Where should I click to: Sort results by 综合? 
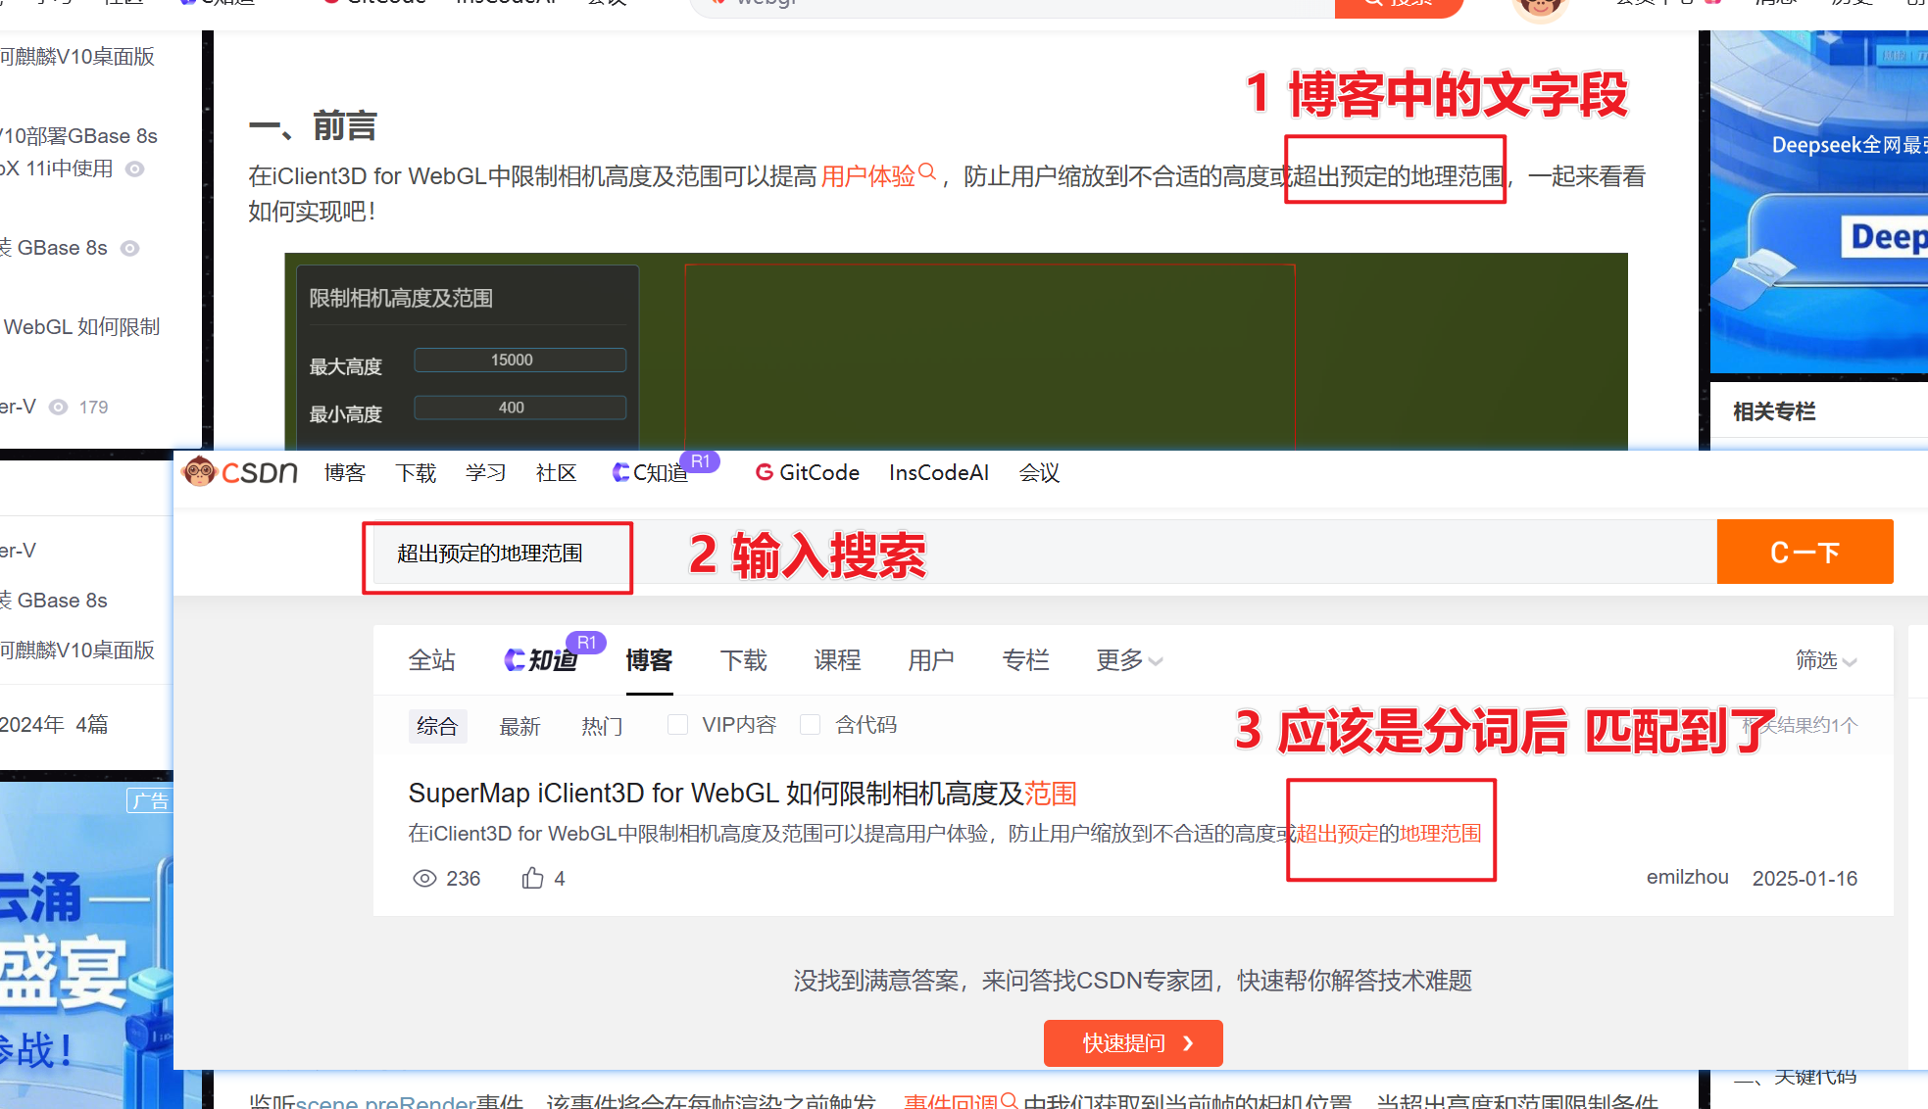coord(437,726)
